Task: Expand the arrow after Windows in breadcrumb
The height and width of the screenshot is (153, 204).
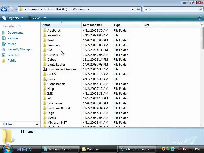Action: (x=88, y=9)
